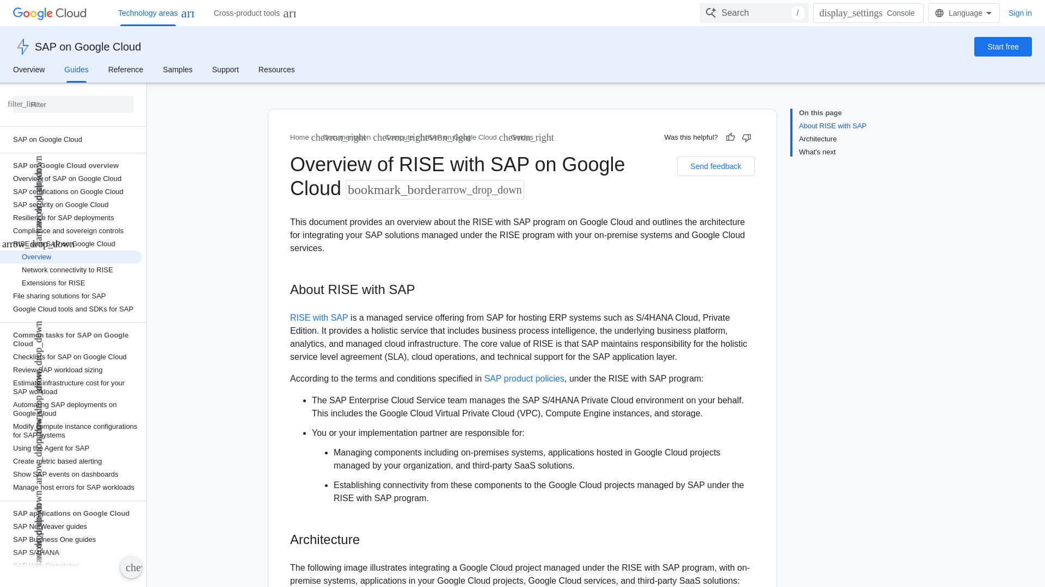Select the highlighted Overview sidebar item
Screen dimensions: 1045x587
click(x=71, y=257)
